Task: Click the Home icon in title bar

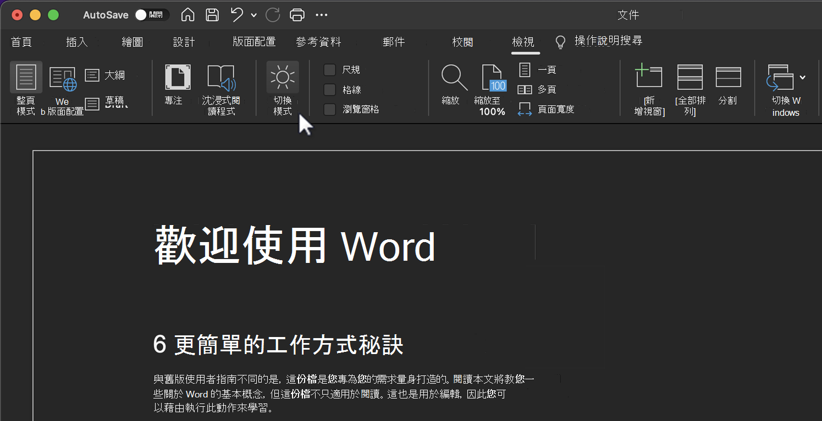Action: (x=188, y=15)
